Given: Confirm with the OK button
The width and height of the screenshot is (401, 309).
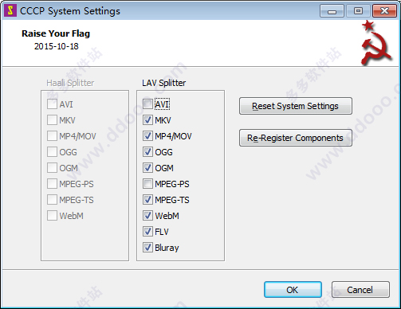Looking at the screenshot, I should tap(293, 290).
